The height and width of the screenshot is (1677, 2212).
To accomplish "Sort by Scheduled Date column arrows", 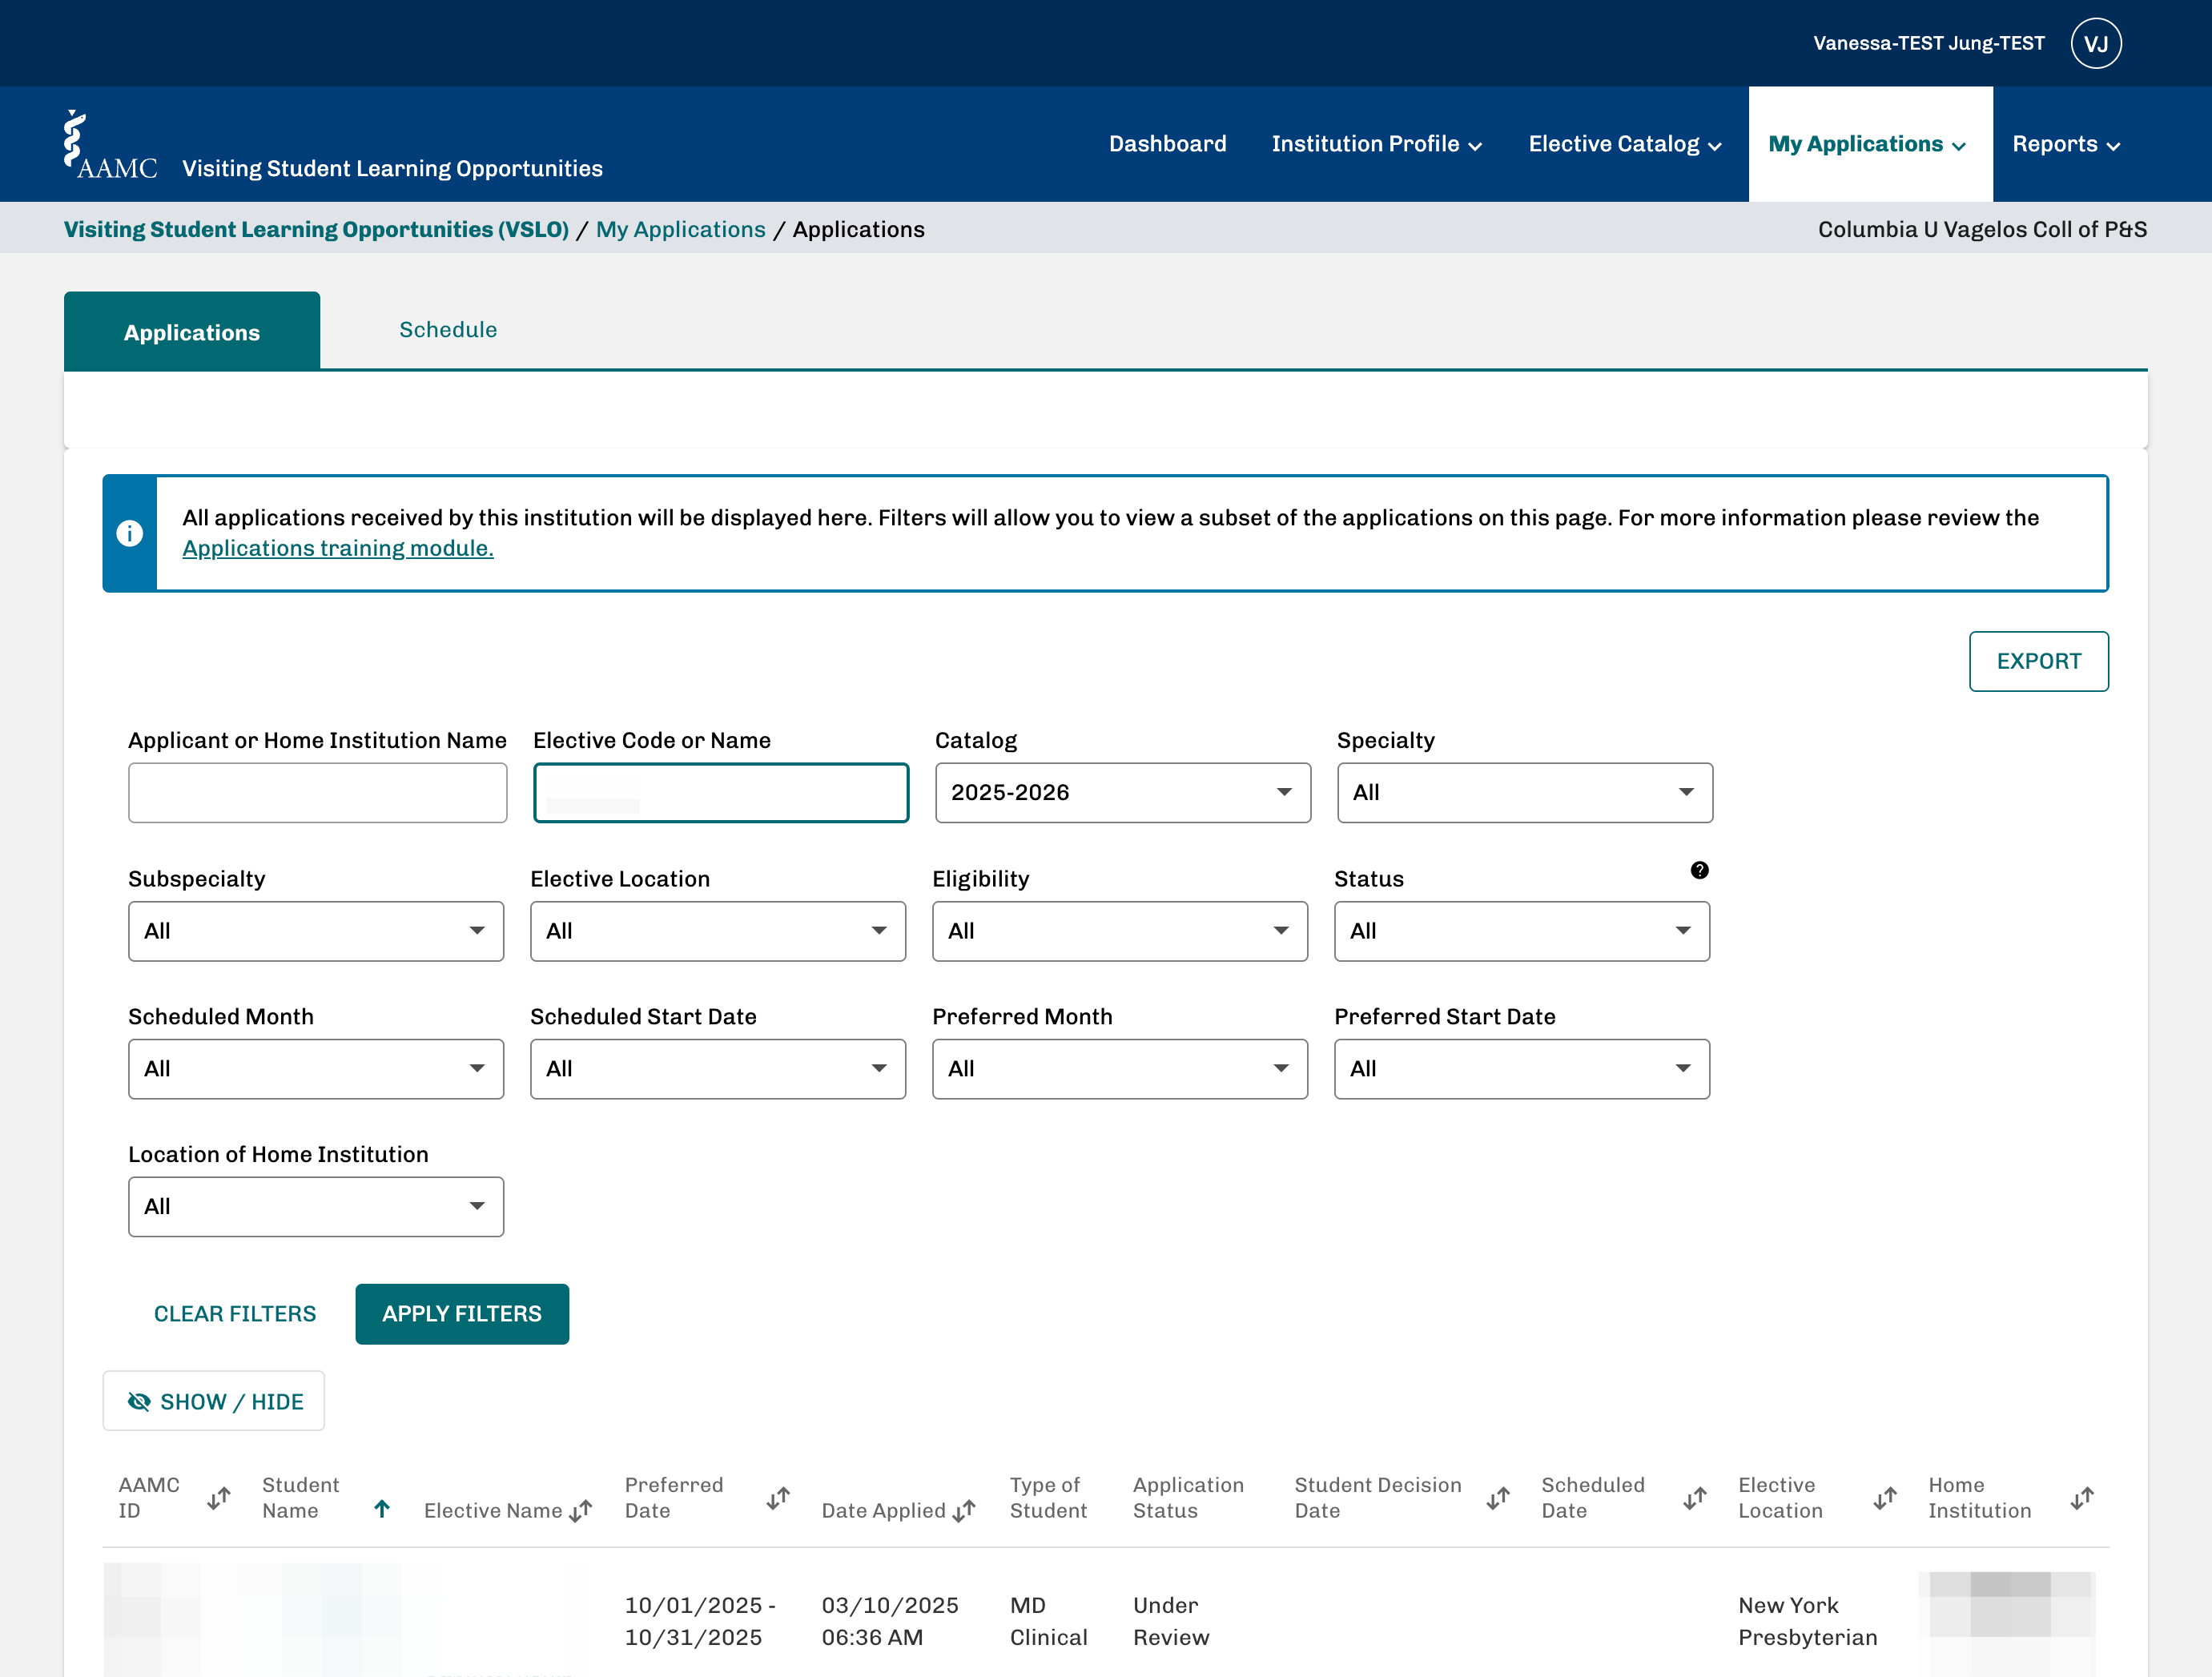I will pos(1695,1498).
